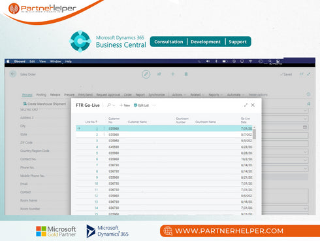Click the Edit List icon

pos(135,105)
